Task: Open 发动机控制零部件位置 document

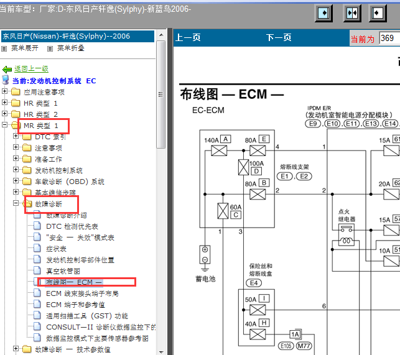Action: [80, 260]
